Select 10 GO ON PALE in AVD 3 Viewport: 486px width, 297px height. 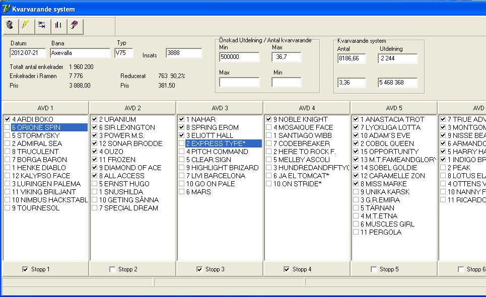coord(211,184)
